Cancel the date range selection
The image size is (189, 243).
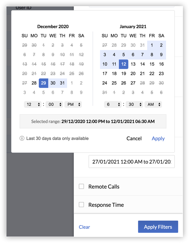[134, 138]
